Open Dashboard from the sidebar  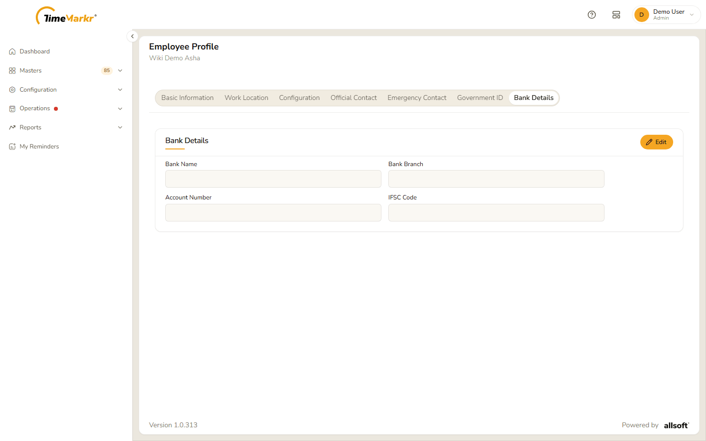[x=34, y=51]
